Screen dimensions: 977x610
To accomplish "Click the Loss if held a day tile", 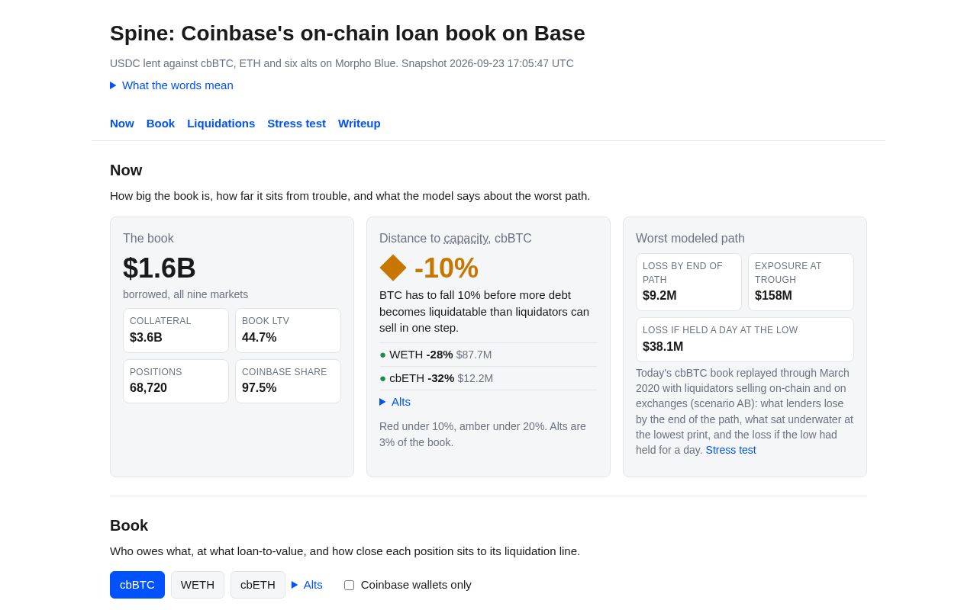I will click(745, 339).
